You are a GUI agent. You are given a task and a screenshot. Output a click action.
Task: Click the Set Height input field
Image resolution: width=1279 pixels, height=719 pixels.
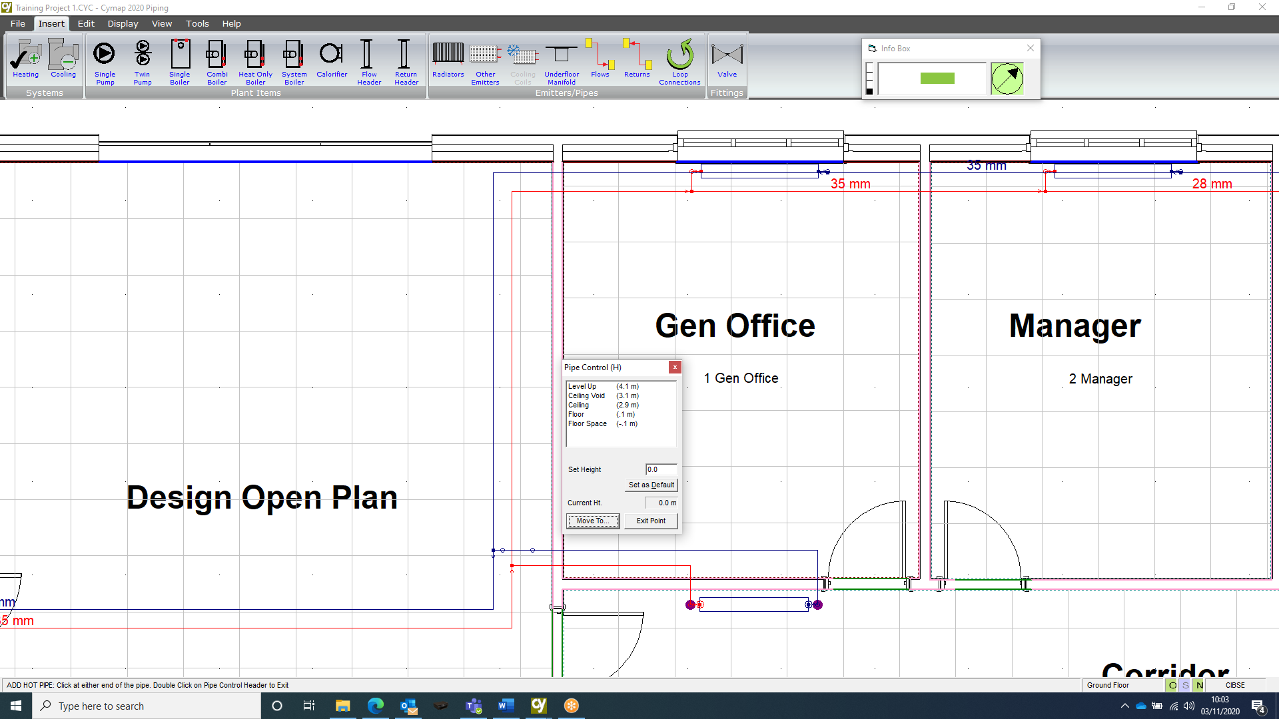coord(661,469)
